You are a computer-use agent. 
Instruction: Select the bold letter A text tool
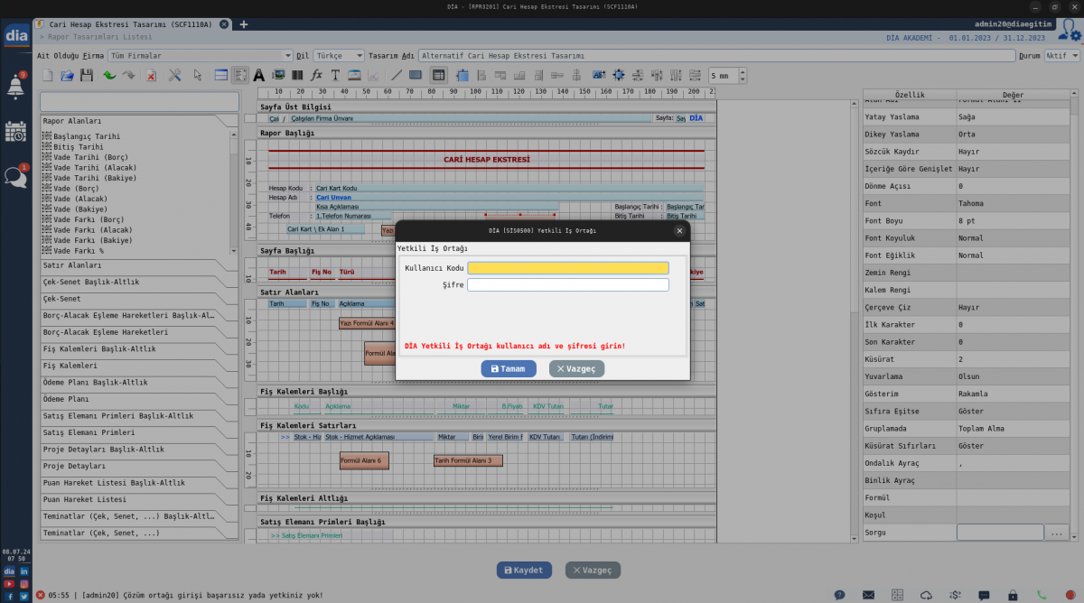pyautogui.click(x=258, y=75)
